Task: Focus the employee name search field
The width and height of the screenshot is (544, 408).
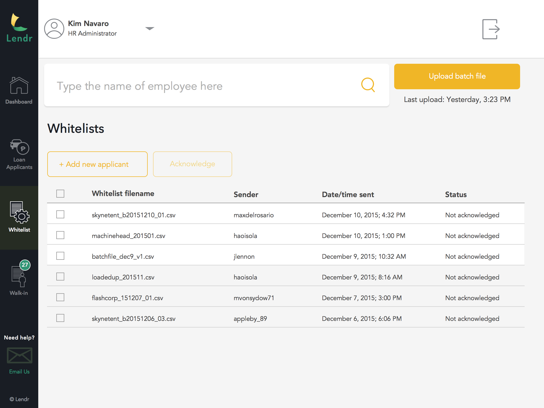Action: (202, 86)
